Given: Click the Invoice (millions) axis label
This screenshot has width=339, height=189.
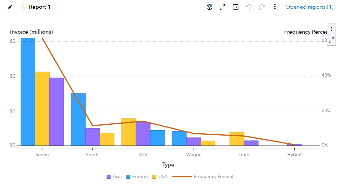Looking at the screenshot, I should pos(32,32).
